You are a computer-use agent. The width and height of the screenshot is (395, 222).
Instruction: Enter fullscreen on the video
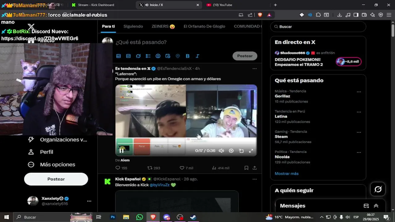click(251, 151)
